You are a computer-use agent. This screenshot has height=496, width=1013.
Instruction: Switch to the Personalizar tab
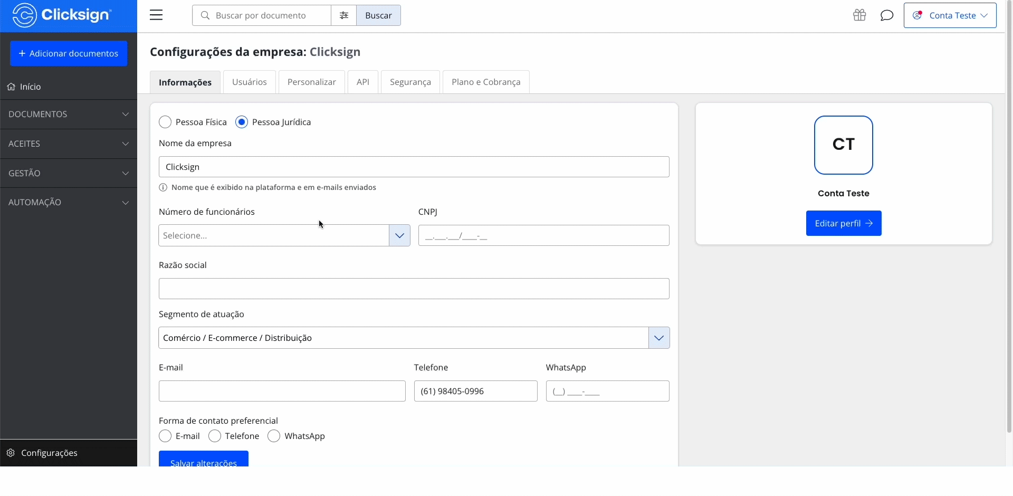312,82
